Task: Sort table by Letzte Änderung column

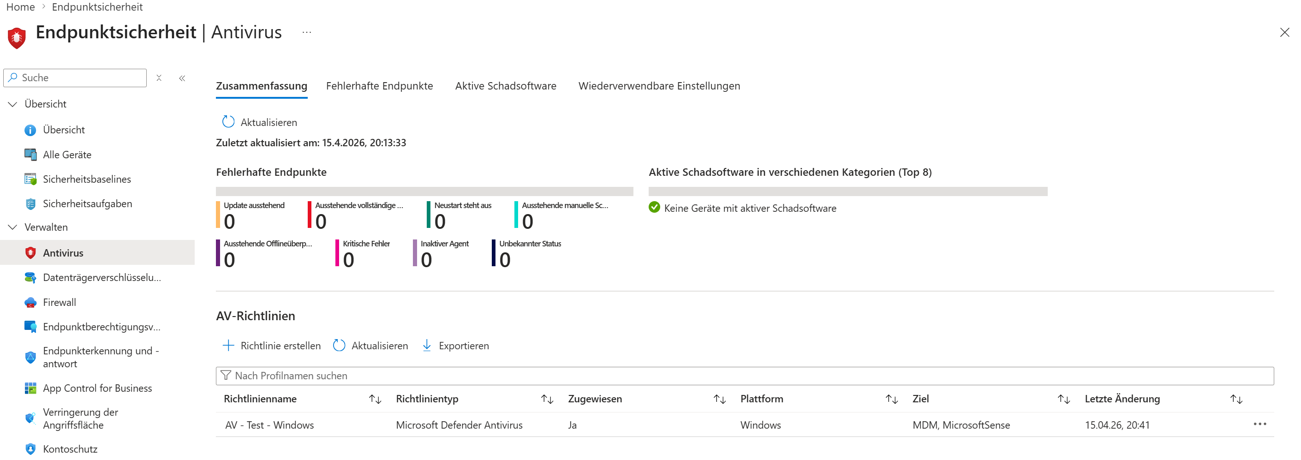Action: [1236, 400]
